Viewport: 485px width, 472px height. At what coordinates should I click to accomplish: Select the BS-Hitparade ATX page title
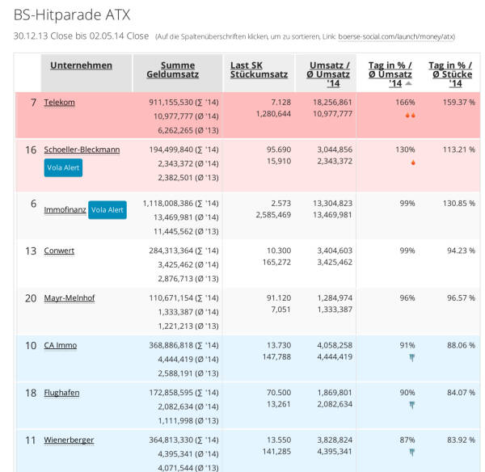point(72,15)
